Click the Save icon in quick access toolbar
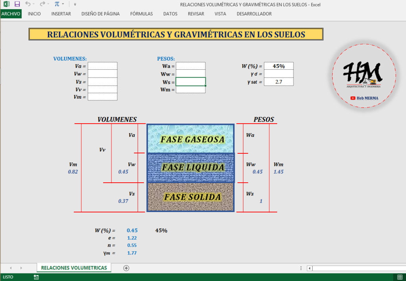Viewport: 406px width, 281px height. click(x=17, y=4)
